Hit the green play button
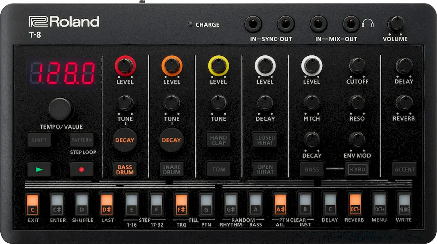The image size is (437, 244). [39, 169]
